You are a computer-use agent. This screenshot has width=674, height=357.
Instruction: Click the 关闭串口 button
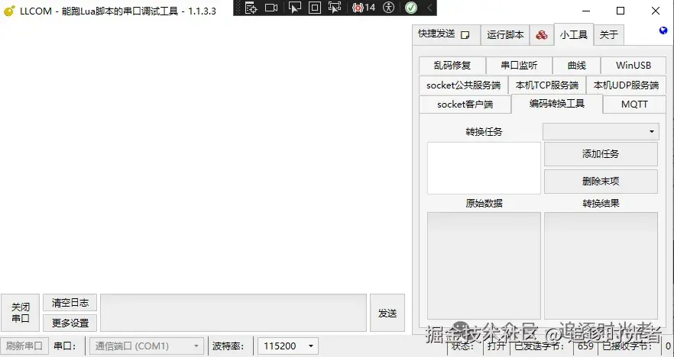[20, 313]
